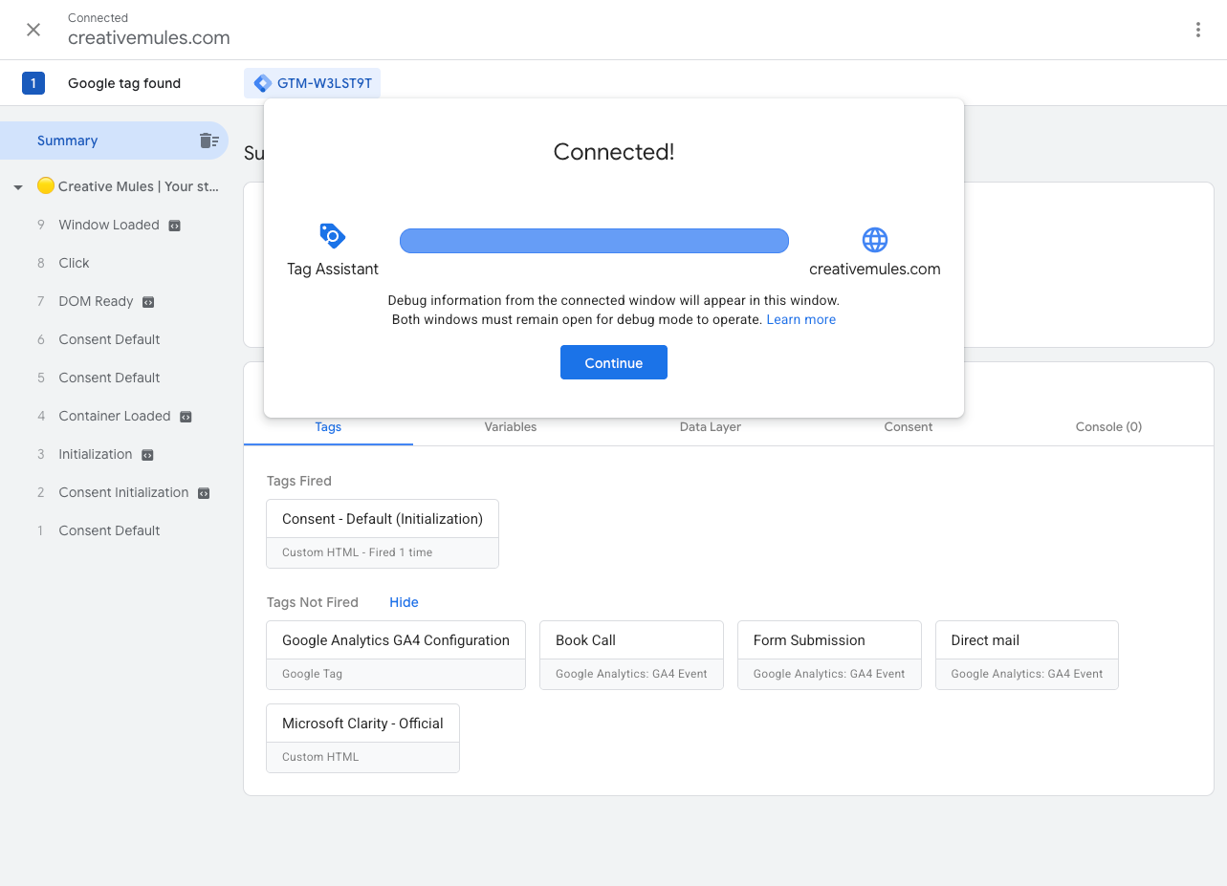Select Consent Default event number 6
The height and width of the screenshot is (886, 1227).
pyautogui.click(x=109, y=339)
